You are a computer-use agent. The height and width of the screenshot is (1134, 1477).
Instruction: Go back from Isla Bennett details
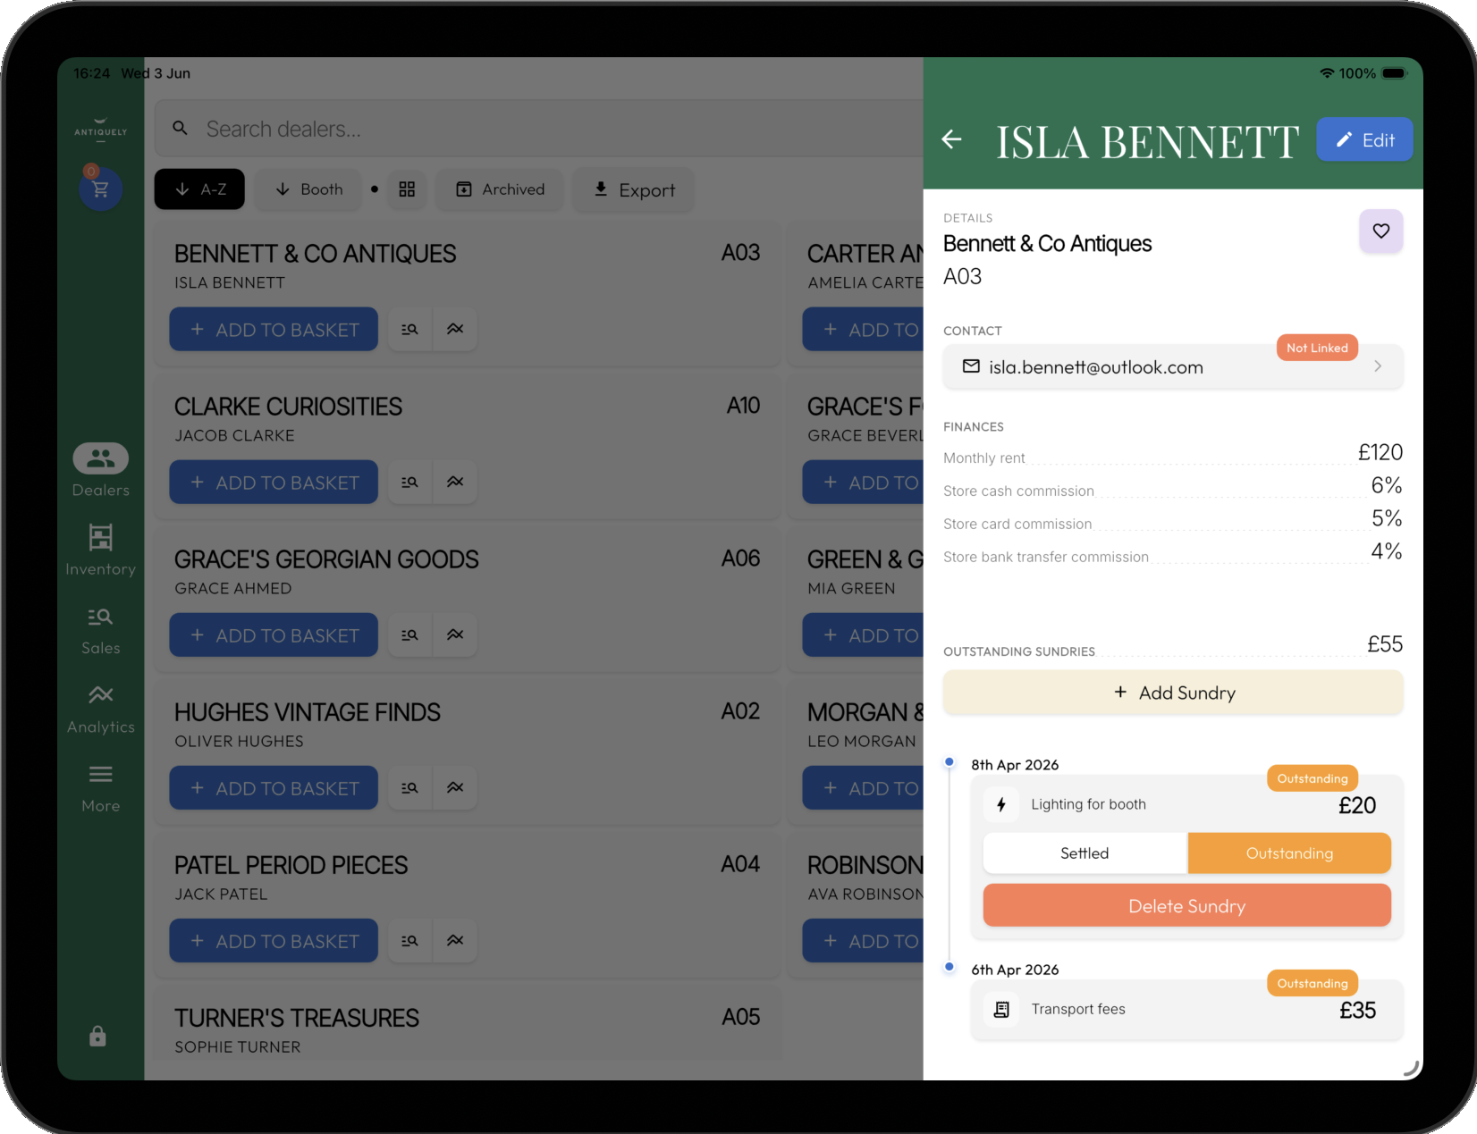coord(952,139)
